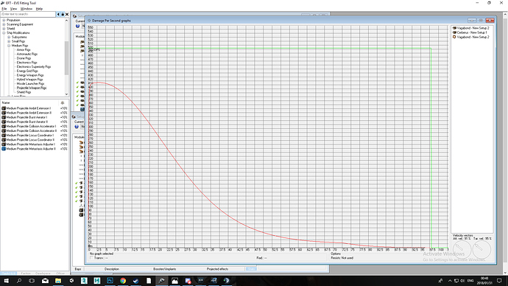Screen dimensions: 508x286
Task: Open the File menu
Action: point(4,9)
